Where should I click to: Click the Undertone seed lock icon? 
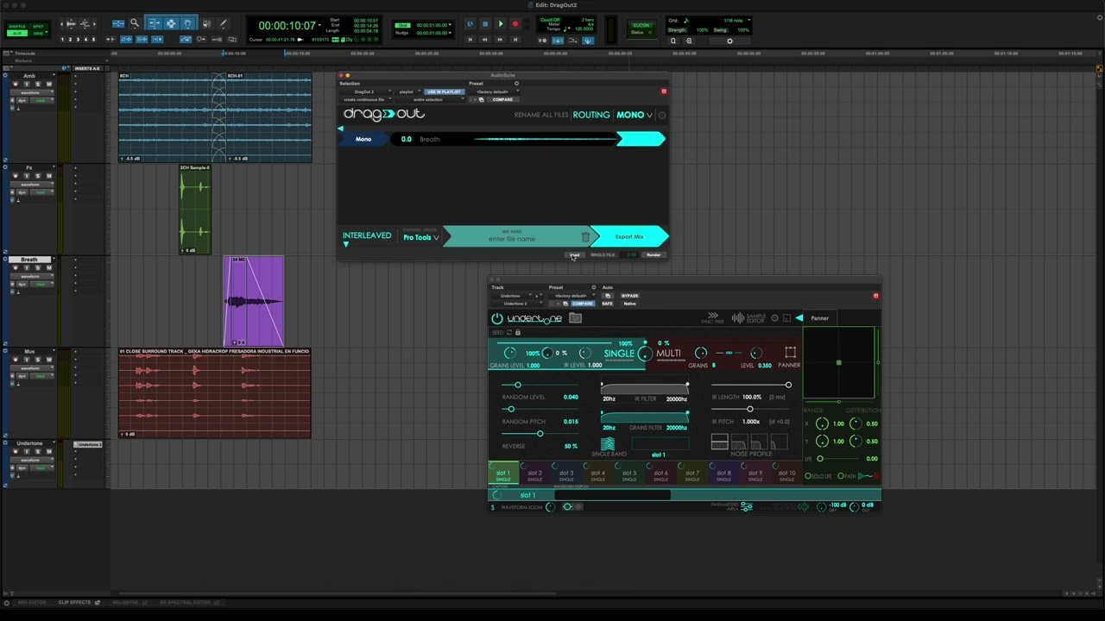[518, 332]
